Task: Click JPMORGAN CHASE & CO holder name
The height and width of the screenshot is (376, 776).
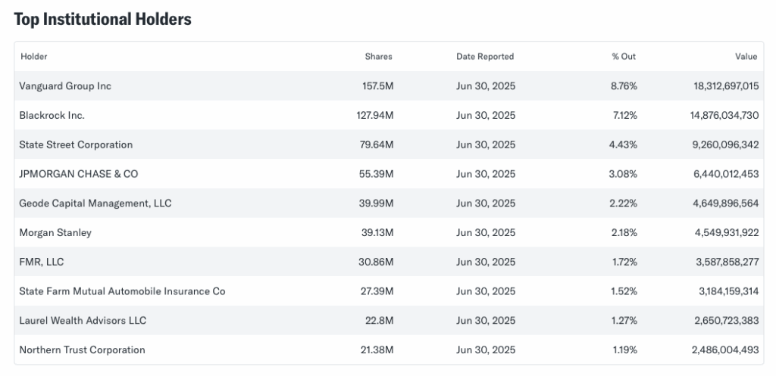Action: click(x=79, y=174)
